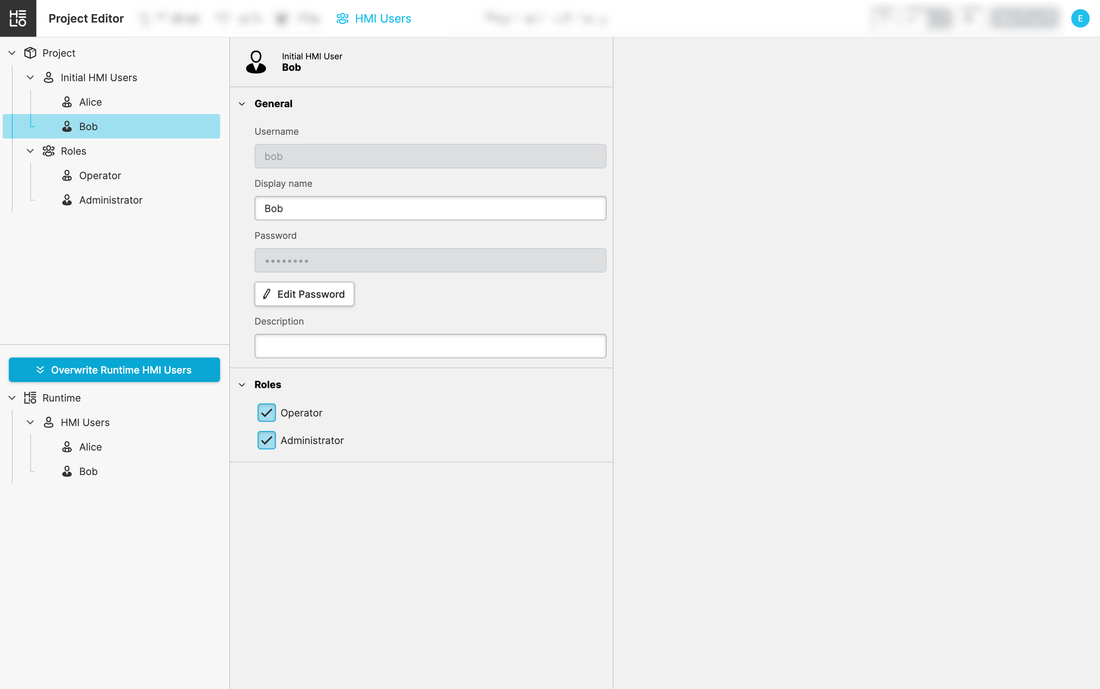The image size is (1100, 689).
Task: Select Alice under Initial HMI Users
Action: [90, 102]
